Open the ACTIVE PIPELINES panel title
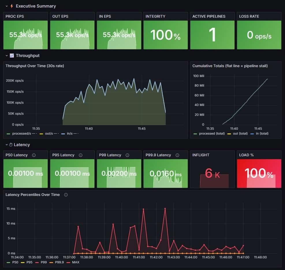285x270 pixels. click(209, 16)
